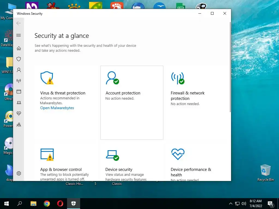Click the Security at a glance title
This screenshot has width=279, height=209.
pyautogui.click(x=62, y=36)
